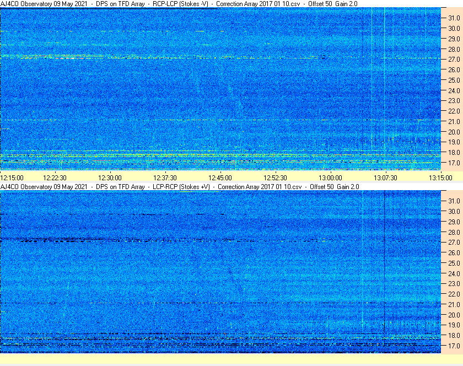This screenshot has height=366, width=463.
Task: Click the 27.0 frequency label on the LCP-RCP plot
Action: (x=454, y=242)
